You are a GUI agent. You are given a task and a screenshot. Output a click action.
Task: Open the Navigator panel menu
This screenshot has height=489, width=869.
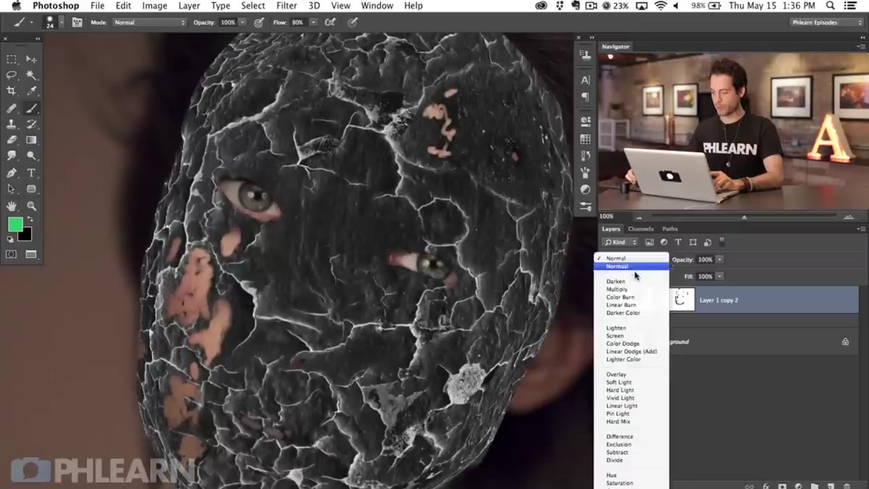tap(861, 46)
